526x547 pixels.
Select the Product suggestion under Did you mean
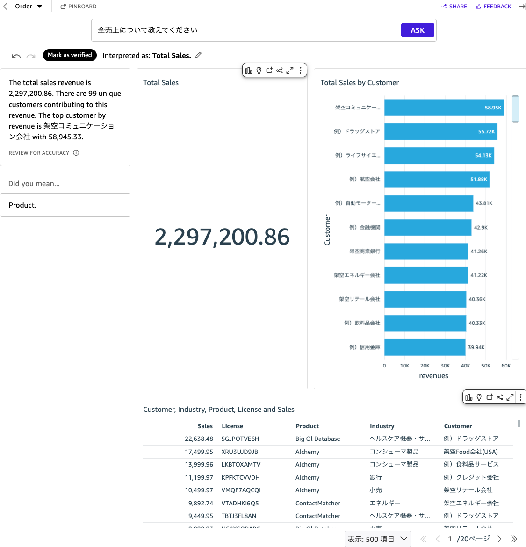point(65,205)
